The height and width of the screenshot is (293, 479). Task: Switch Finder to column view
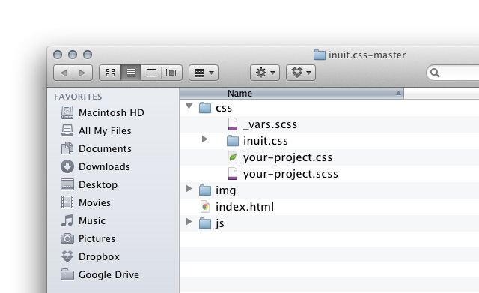[x=151, y=73]
